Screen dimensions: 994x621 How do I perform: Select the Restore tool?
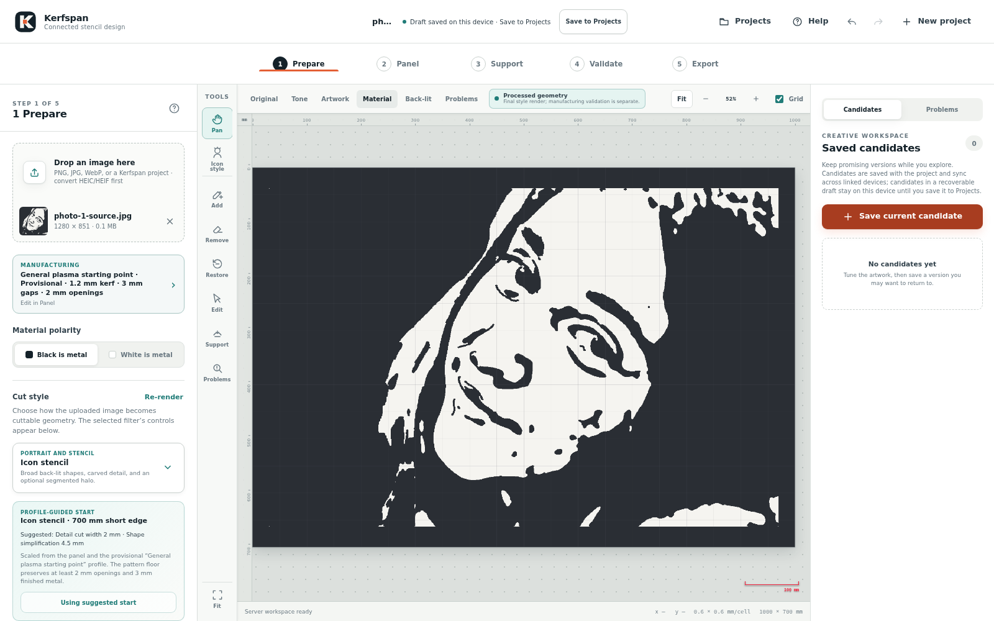tap(217, 268)
